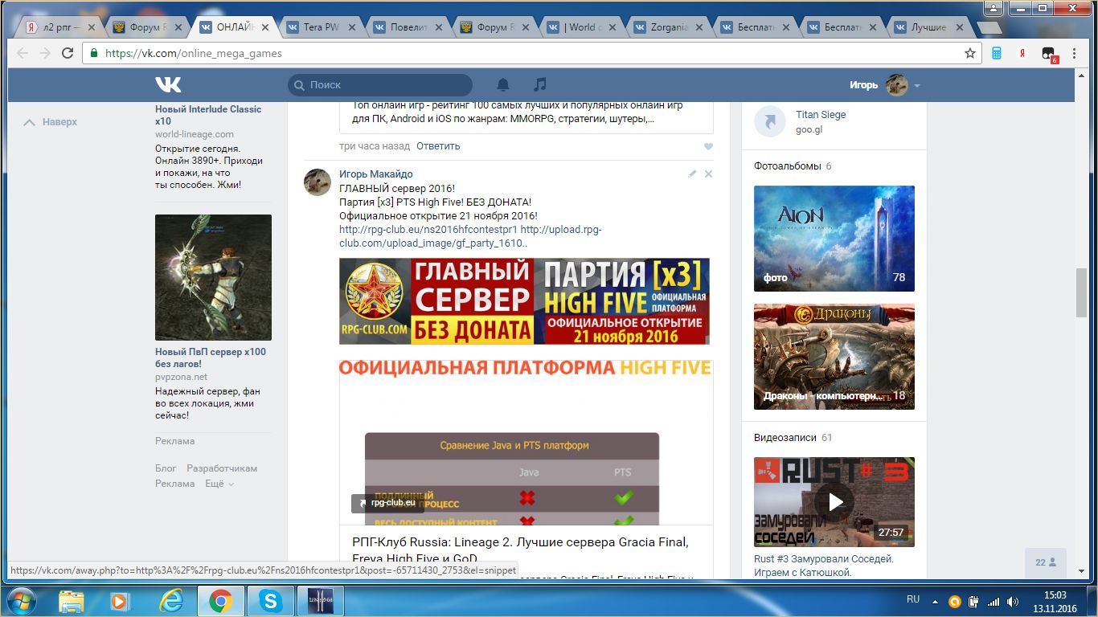Like the comment with the heart icon
The width and height of the screenshot is (1098, 617).
pyautogui.click(x=708, y=146)
